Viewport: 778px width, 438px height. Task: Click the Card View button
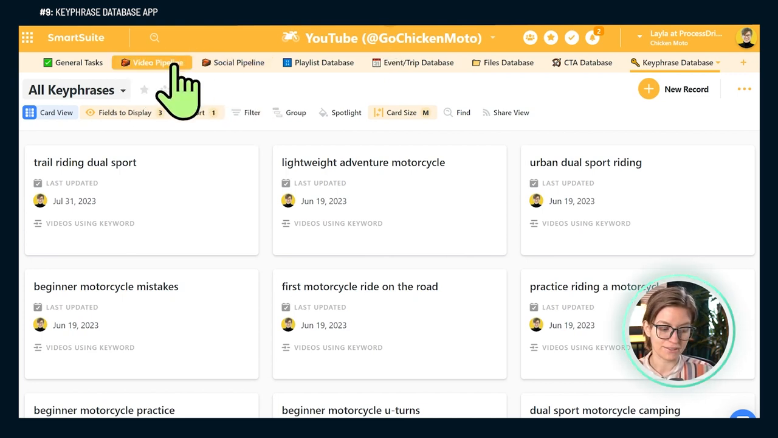tap(49, 113)
